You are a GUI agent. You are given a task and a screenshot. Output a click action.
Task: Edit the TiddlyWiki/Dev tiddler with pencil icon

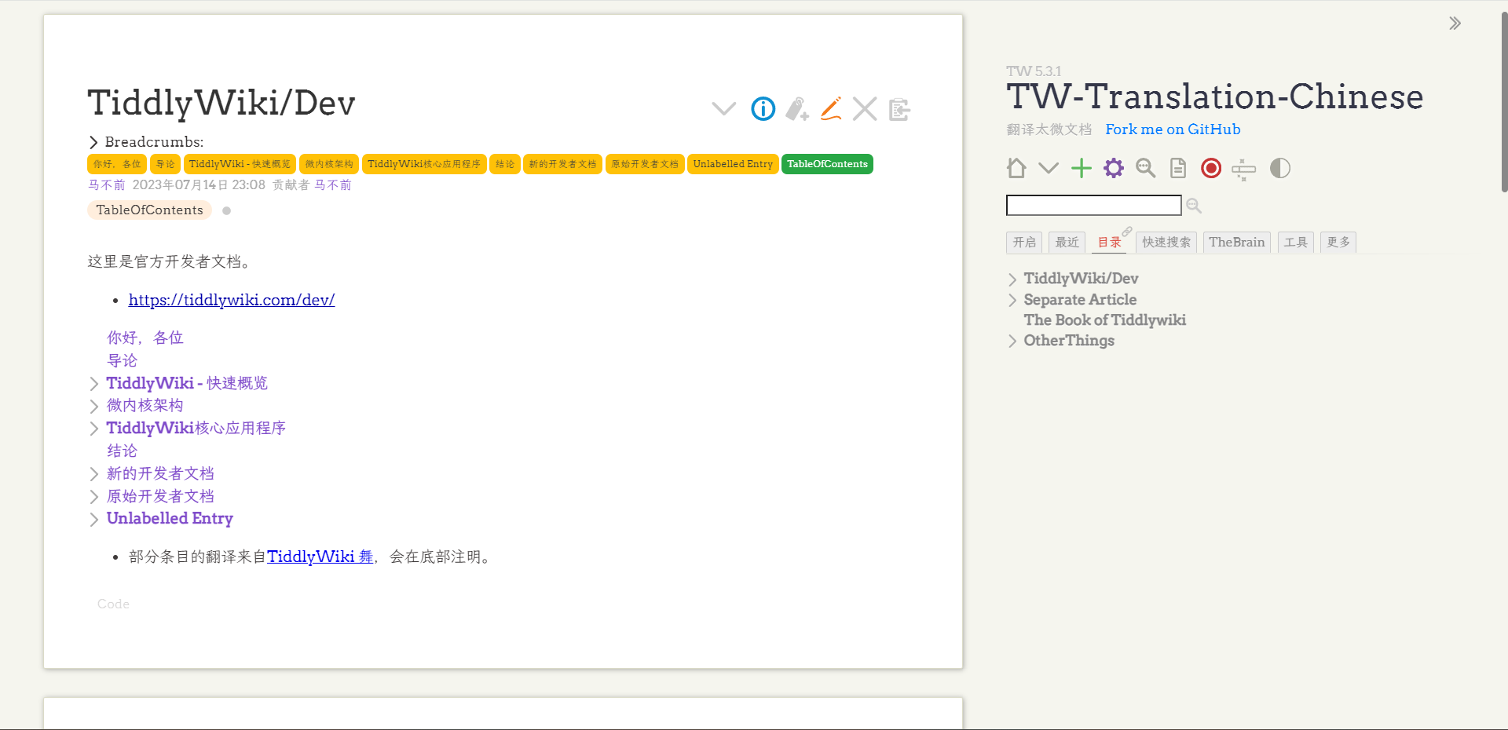(x=831, y=109)
